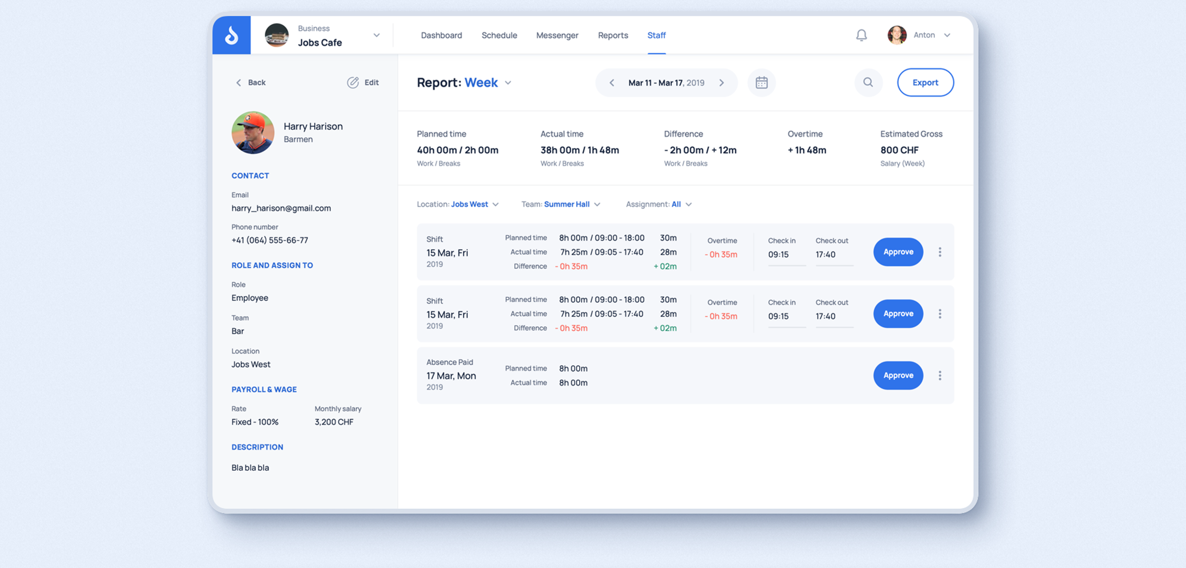Go to next week arrow
This screenshot has width=1186, height=568.
(x=721, y=83)
